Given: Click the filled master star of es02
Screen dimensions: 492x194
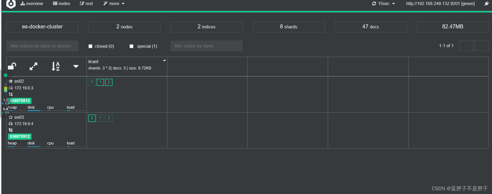Looking at the screenshot, I should click(11, 81).
